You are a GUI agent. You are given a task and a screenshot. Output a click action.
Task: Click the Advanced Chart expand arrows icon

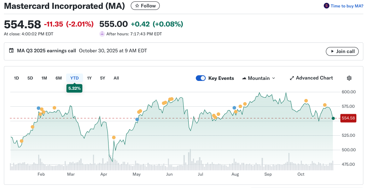pos(292,78)
